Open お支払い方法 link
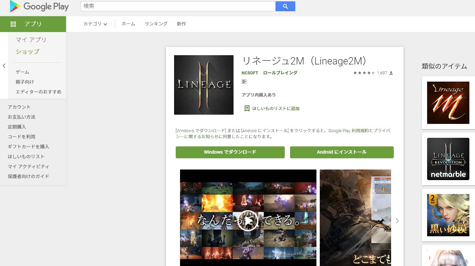This screenshot has height=266, width=475. click(x=21, y=117)
